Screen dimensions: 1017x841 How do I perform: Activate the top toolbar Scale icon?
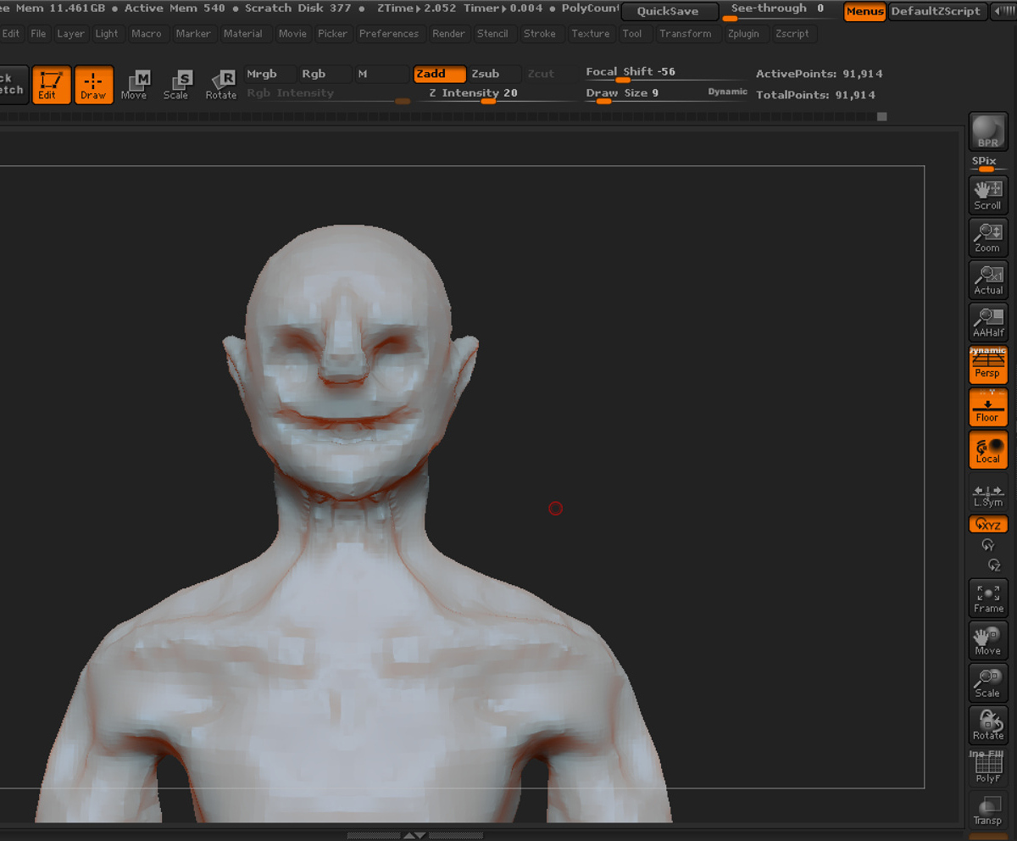pyautogui.click(x=176, y=85)
